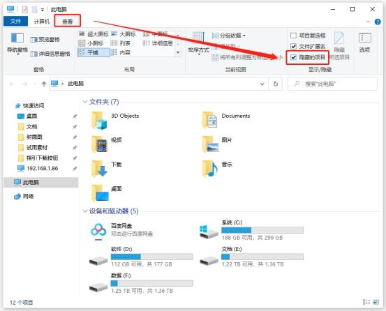The height and width of the screenshot is (311, 386).
Task: Open the 选项 button
Action: point(364,43)
